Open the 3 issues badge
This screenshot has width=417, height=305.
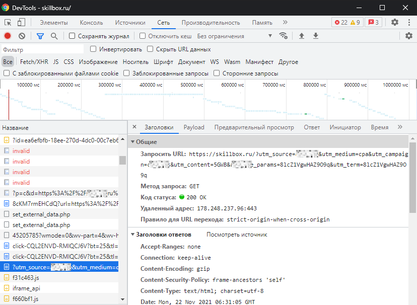pyautogui.click(x=373, y=22)
